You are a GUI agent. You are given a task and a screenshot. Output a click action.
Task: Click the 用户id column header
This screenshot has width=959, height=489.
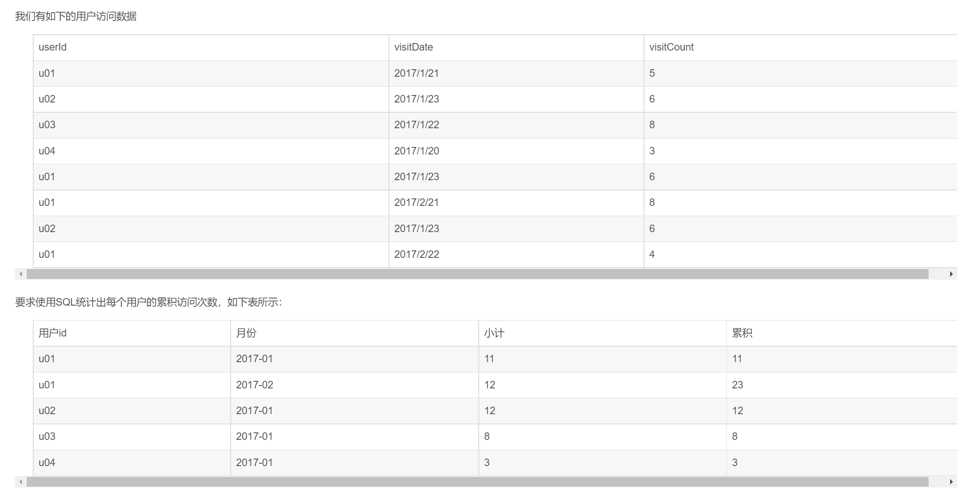click(52, 333)
